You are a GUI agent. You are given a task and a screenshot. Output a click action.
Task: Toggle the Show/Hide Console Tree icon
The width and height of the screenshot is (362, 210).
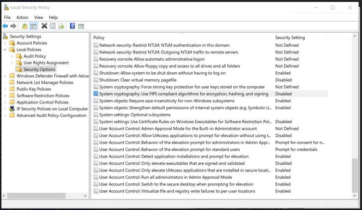point(34,26)
